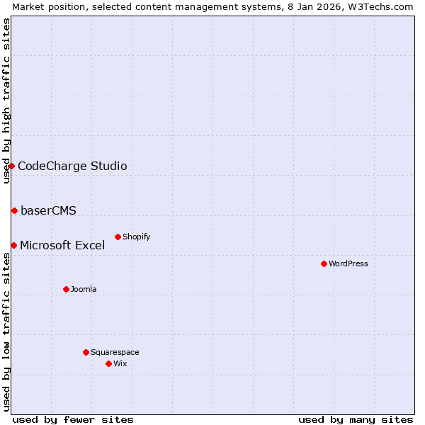This screenshot has height=425, width=425.
Task: Click the chart title mentioning W3Techs.com
Action: (212, 7)
